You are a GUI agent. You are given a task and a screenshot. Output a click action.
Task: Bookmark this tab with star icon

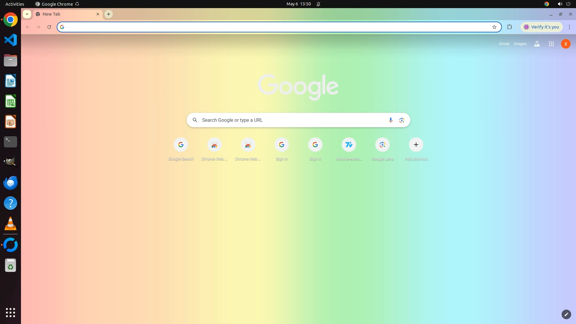(494, 27)
